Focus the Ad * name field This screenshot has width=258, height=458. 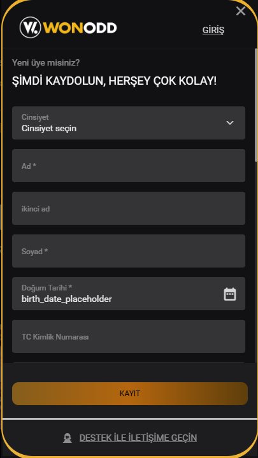coord(129,166)
